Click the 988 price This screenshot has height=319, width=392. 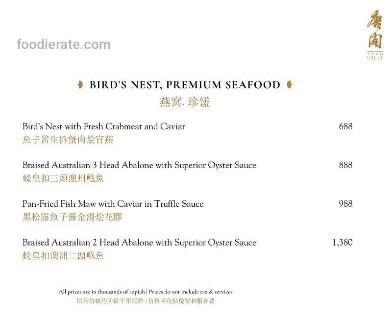(345, 204)
